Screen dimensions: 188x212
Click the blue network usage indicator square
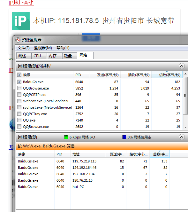124,137
